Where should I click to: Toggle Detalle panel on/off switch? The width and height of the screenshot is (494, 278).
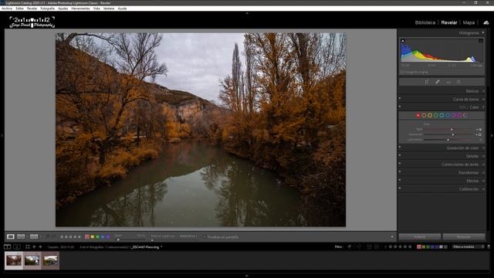pyautogui.click(x=400, y=155)
